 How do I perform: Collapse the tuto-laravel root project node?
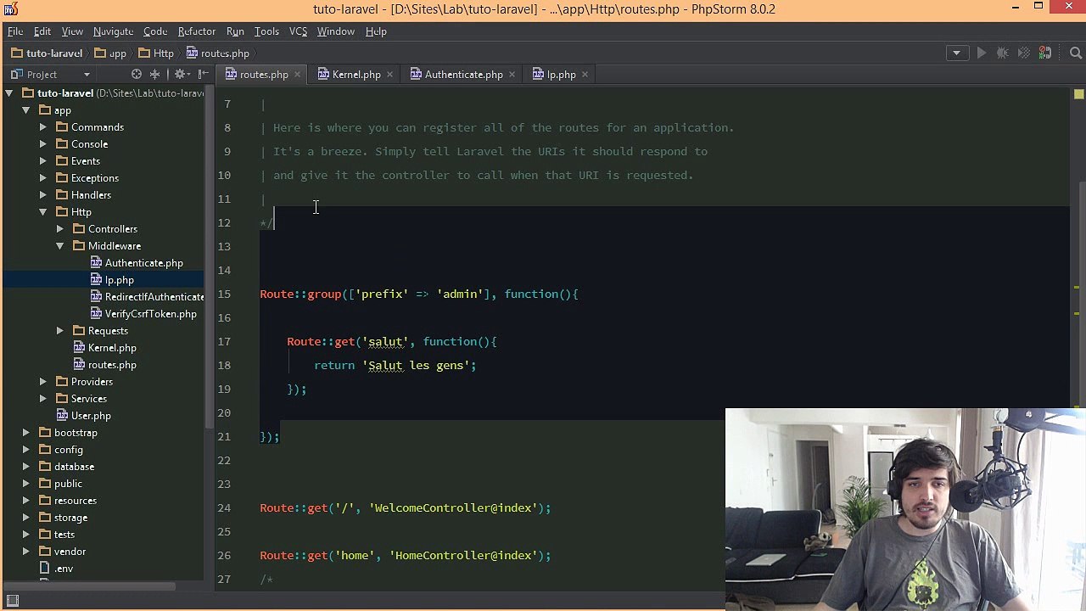point(9,93)
